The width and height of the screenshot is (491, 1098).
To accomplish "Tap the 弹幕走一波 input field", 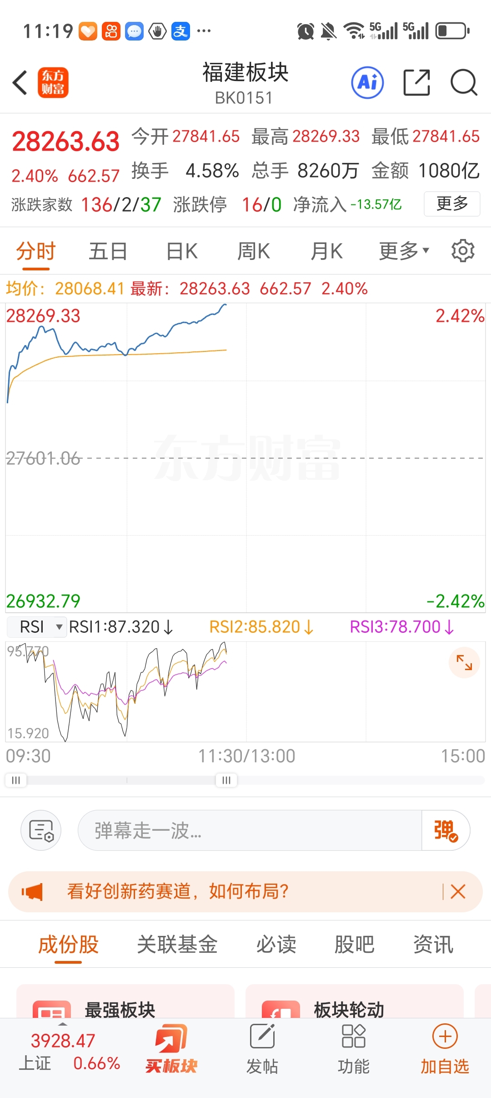I will [x=250, y=830].
